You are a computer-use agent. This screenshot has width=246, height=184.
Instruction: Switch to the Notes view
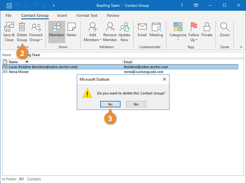[x=71, y=30]
